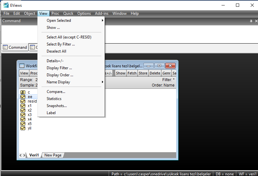The height and width of the screenshot is (176, 258).
Task: Choose Statistics menu entry
Action: [71, 99]
